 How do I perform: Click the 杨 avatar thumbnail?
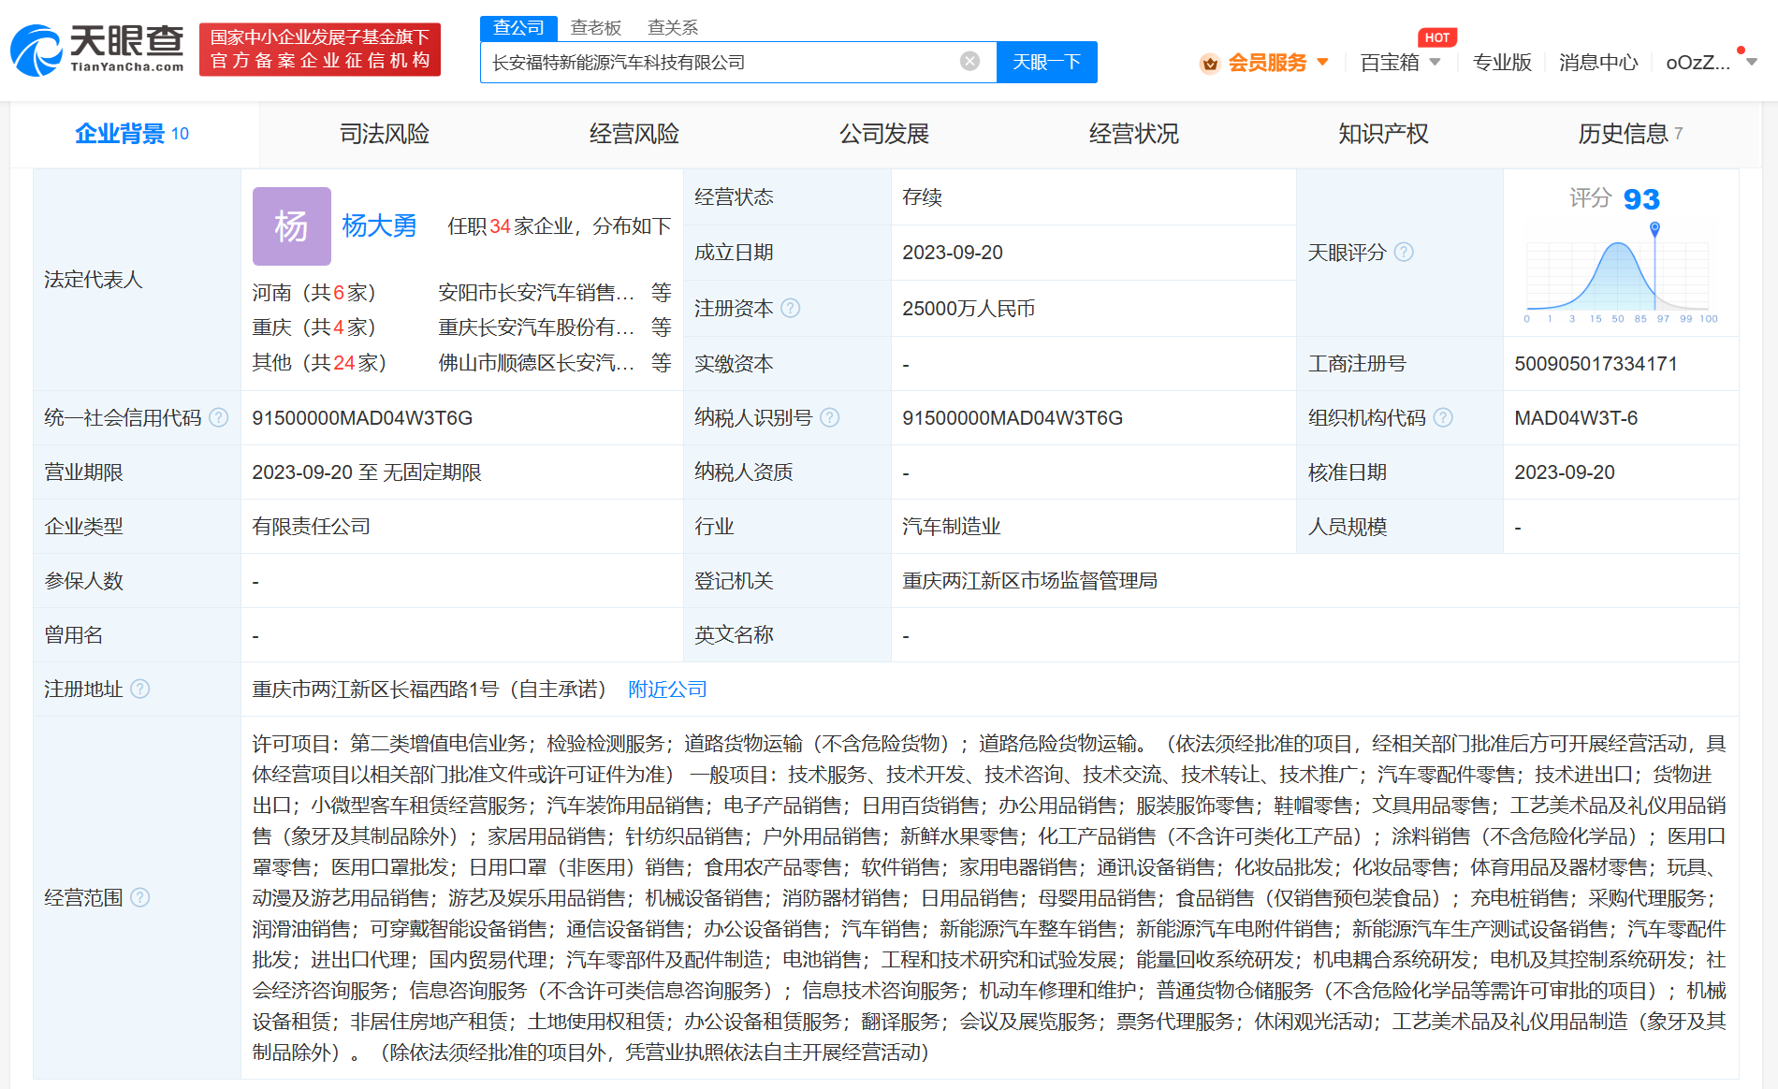pos(291,225)
